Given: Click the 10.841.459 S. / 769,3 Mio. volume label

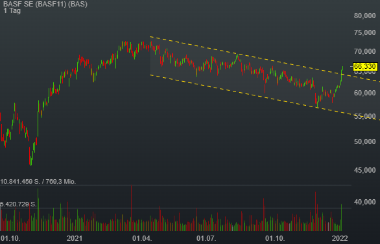Looking at the screenshot, I should tap(38, 182).
